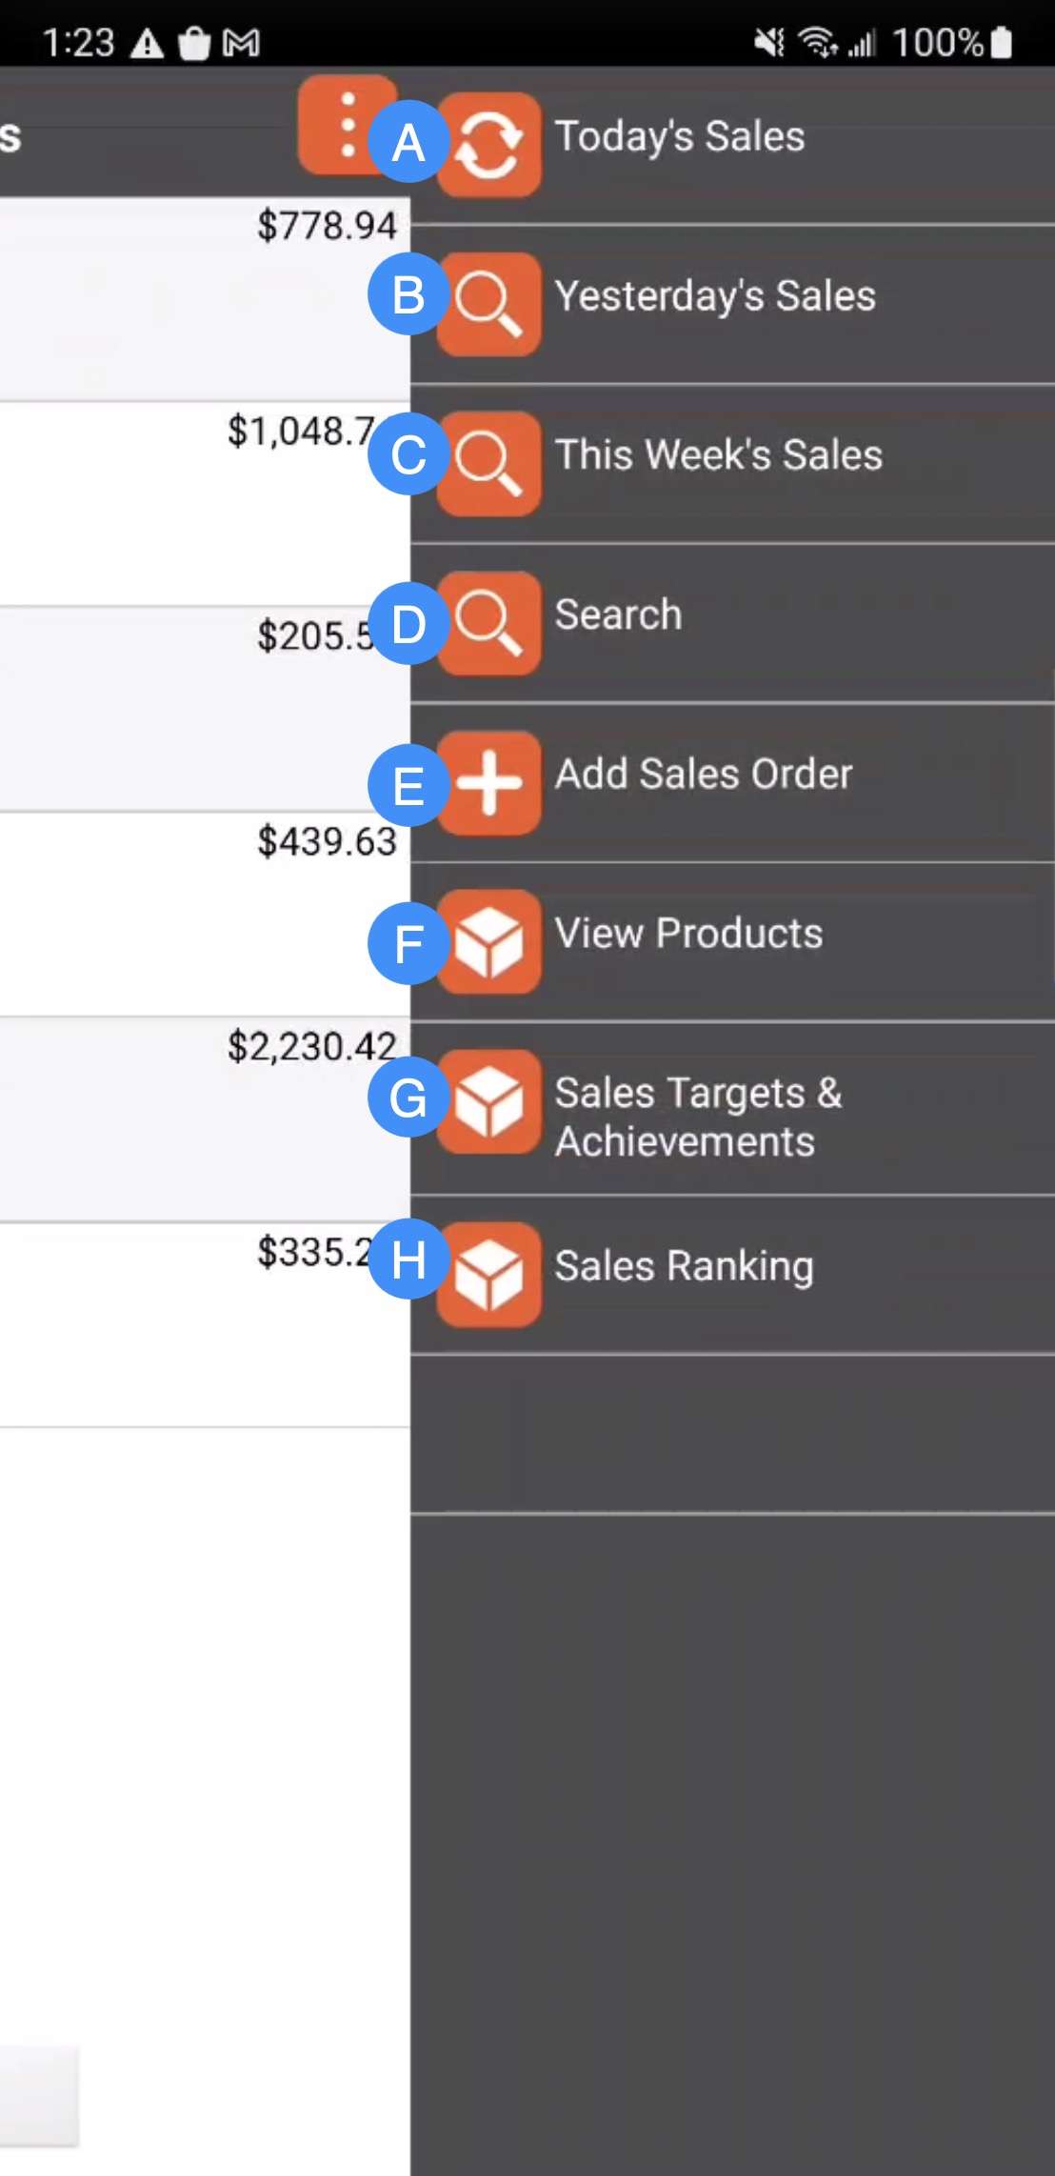Open the Gmail notification icon in status bar
This screenshot has height=2176, width=1055.
pos(241,43)
